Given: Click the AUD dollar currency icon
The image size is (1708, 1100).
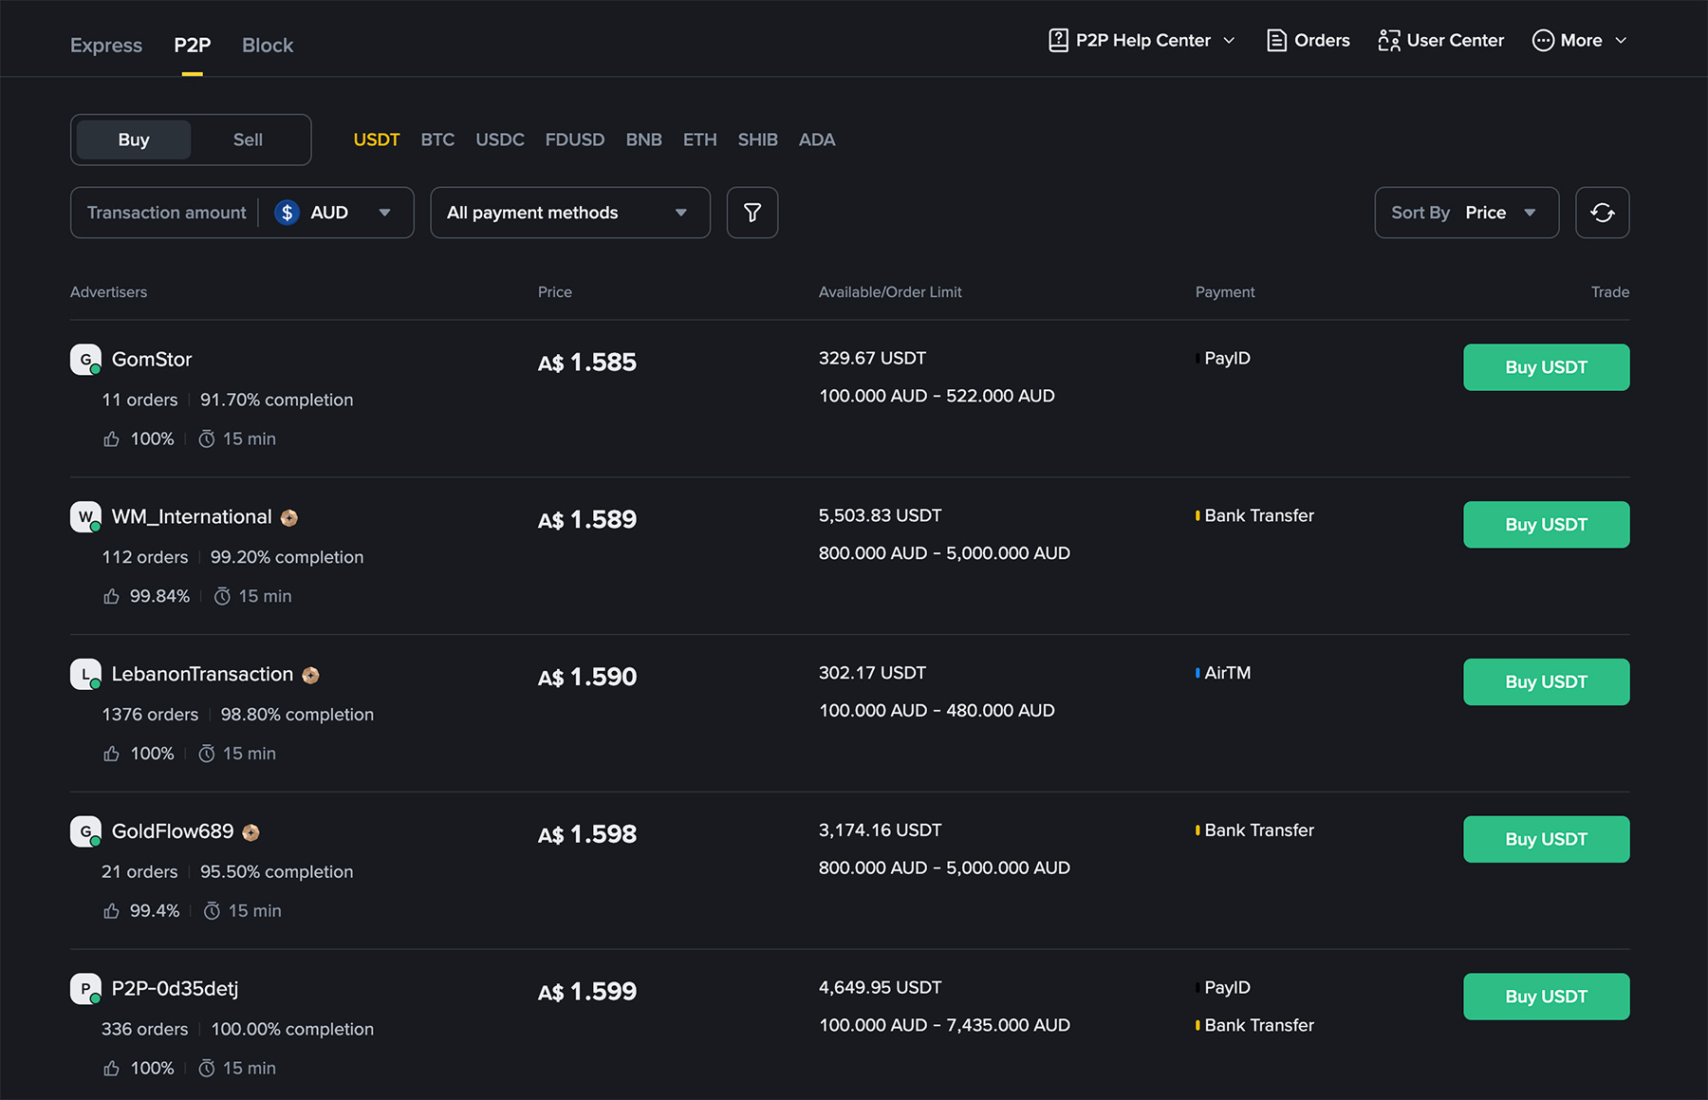Looking at the screenshot, I should click(287, 213).
